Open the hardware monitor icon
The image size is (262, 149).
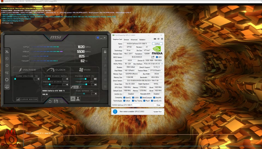7,87
